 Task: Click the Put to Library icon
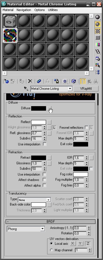56,81
